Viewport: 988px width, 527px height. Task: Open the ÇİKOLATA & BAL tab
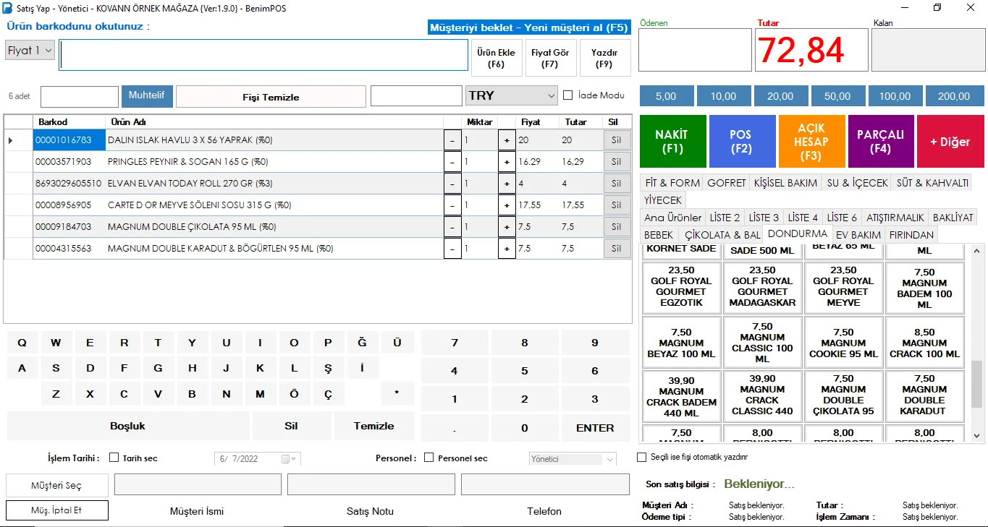pyautogui.click(x=722, y=235)
